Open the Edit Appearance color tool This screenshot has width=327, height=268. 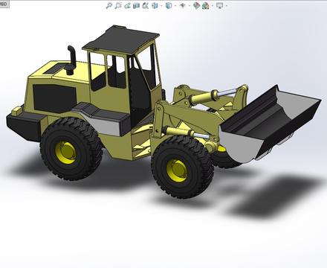tap(196, 5)
